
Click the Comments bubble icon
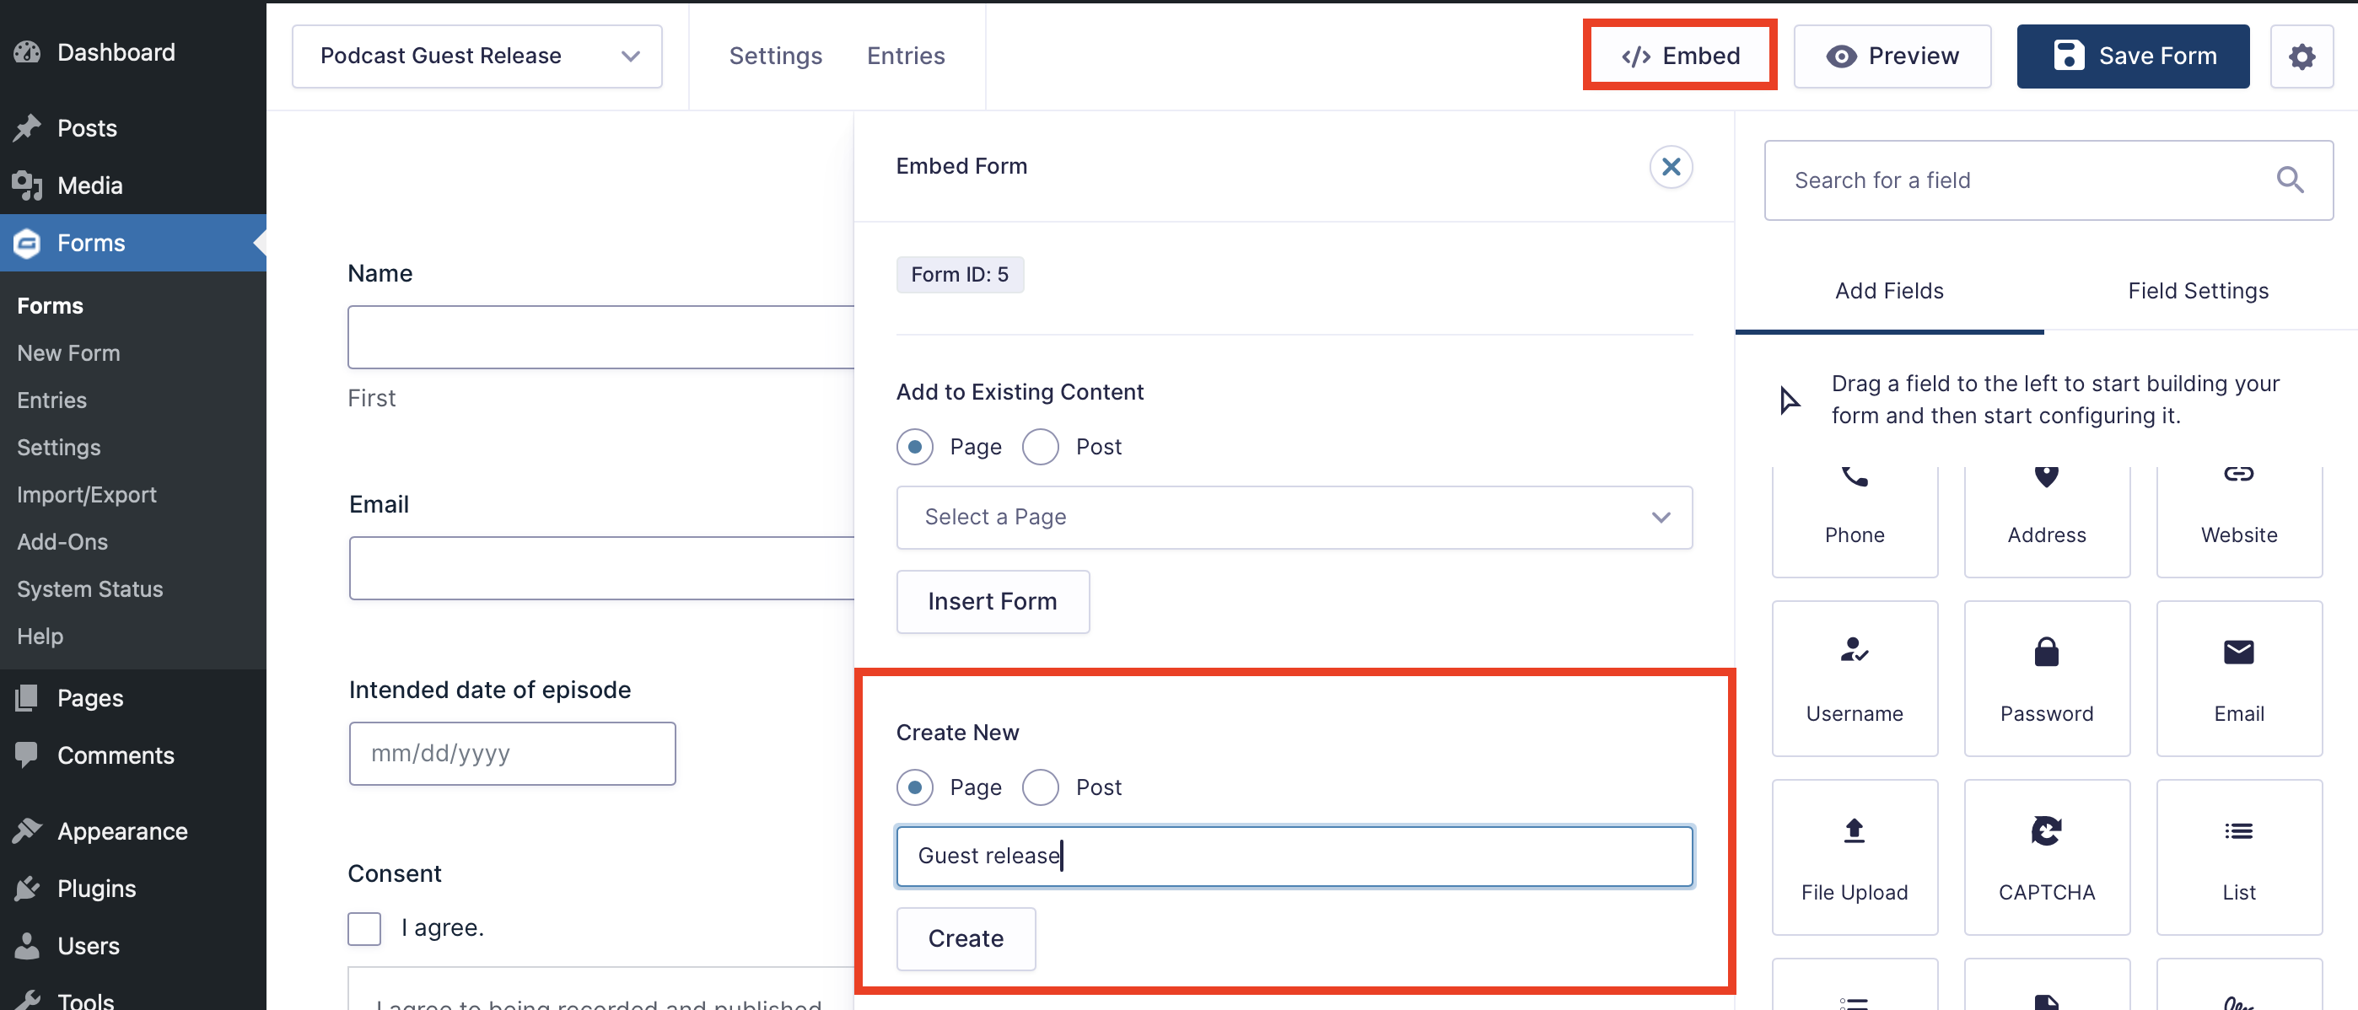tap(28, 755)
